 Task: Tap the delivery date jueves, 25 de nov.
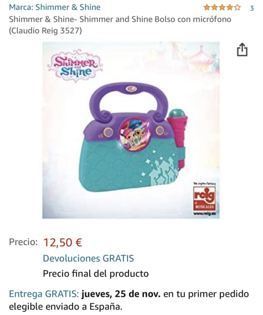[121, 294]
